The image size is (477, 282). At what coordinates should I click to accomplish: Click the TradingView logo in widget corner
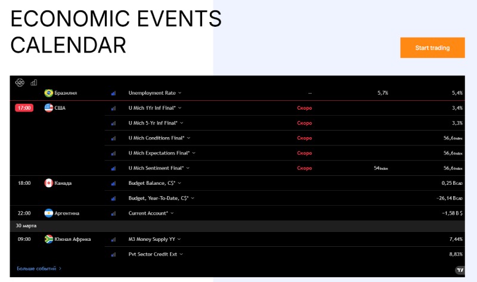[x=459, y=270]
